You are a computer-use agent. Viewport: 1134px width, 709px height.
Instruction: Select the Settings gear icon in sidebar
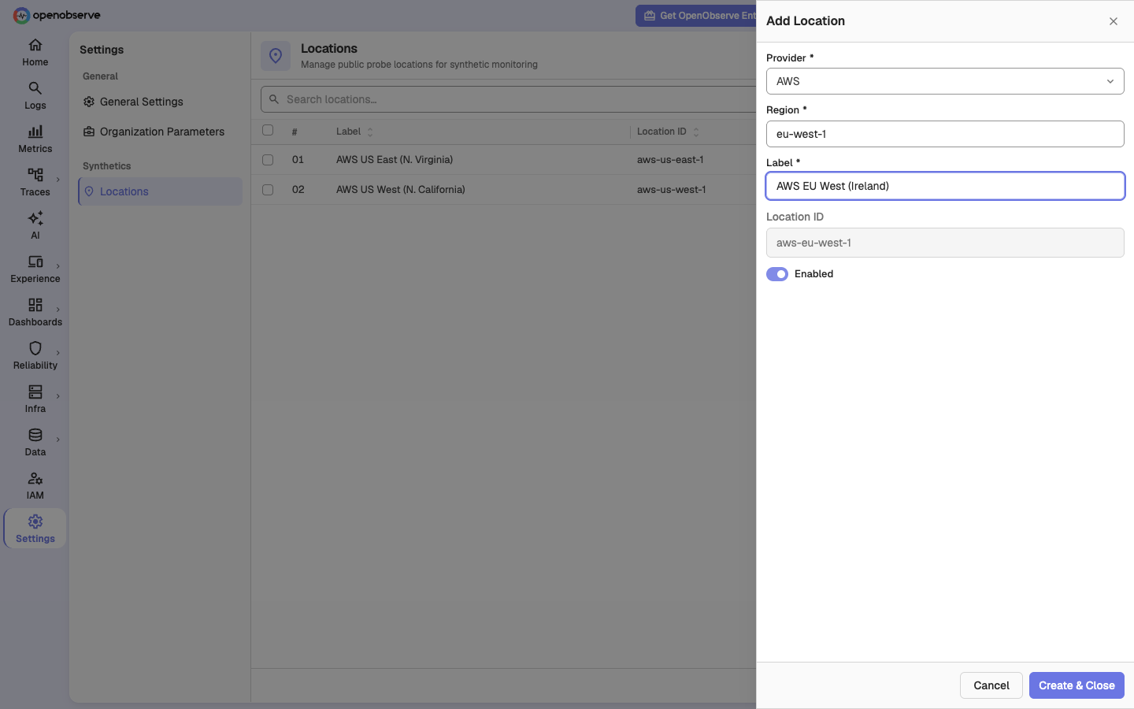tap(35, 522)
